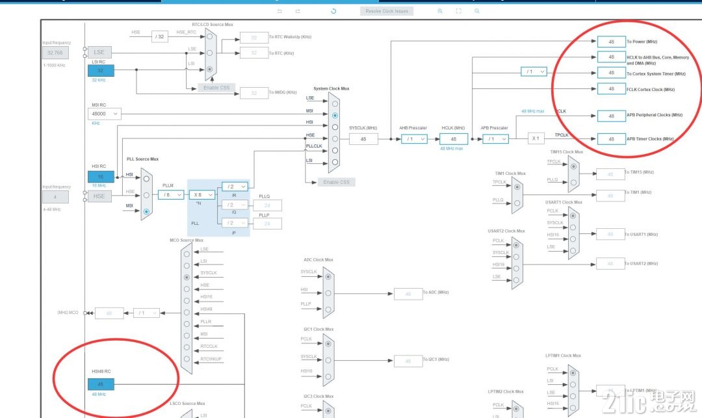Click the FCLK Cortex Clock value box
702x418 pixels.
point(611,88)
